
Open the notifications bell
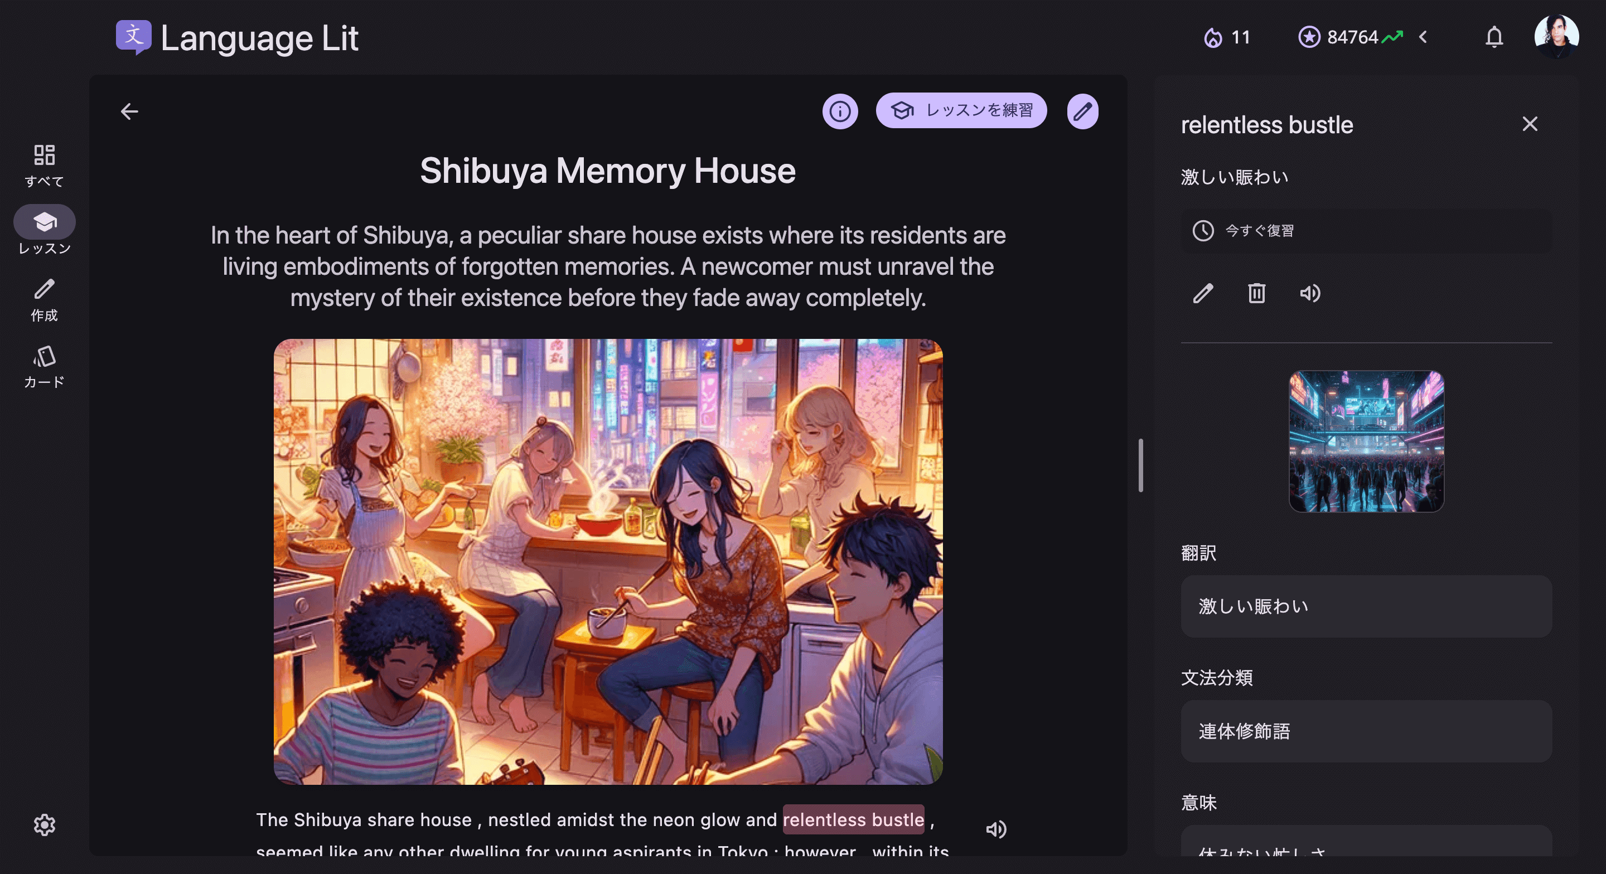(x=1494, y=37)
